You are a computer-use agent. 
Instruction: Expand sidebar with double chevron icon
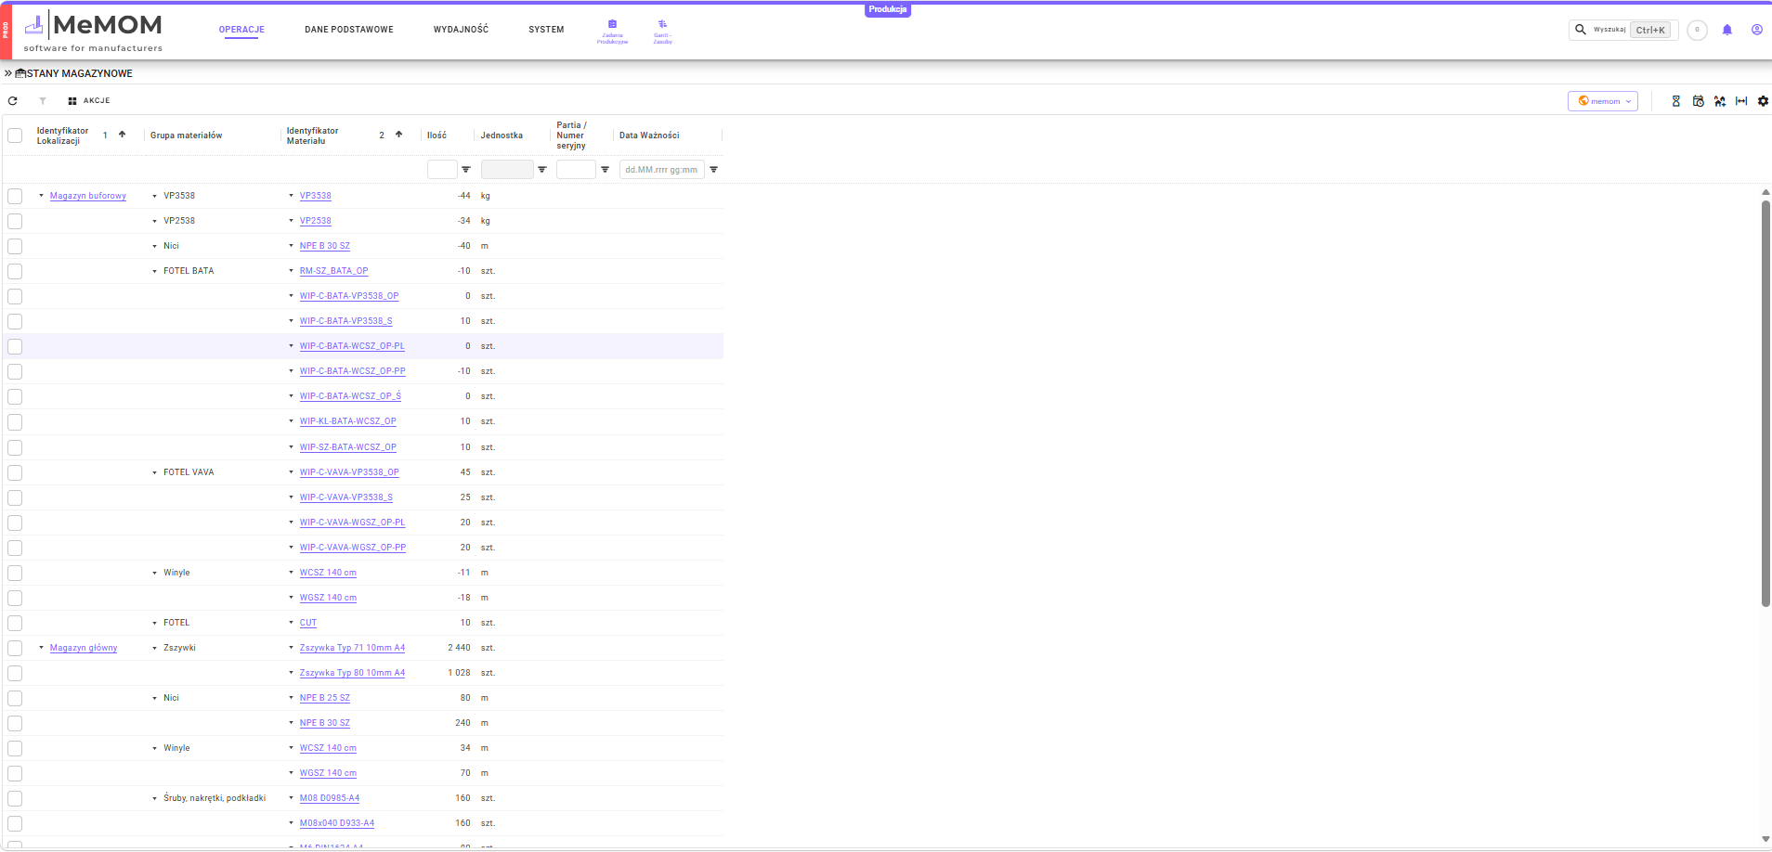(8, 73)
